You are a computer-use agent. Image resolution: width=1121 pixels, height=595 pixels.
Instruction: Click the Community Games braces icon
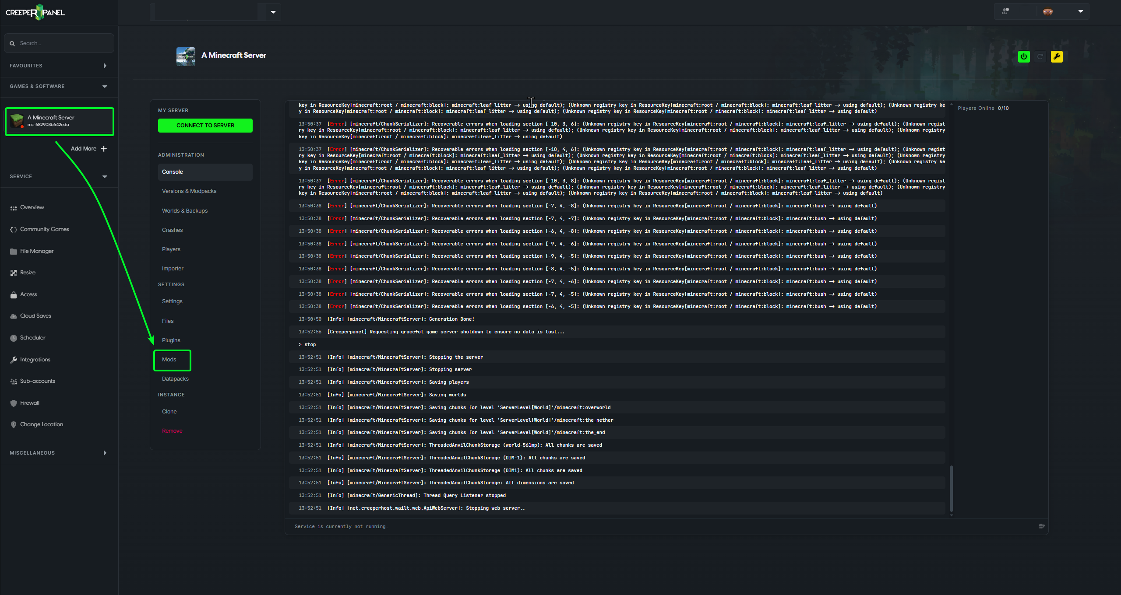[x=14, y=230]
